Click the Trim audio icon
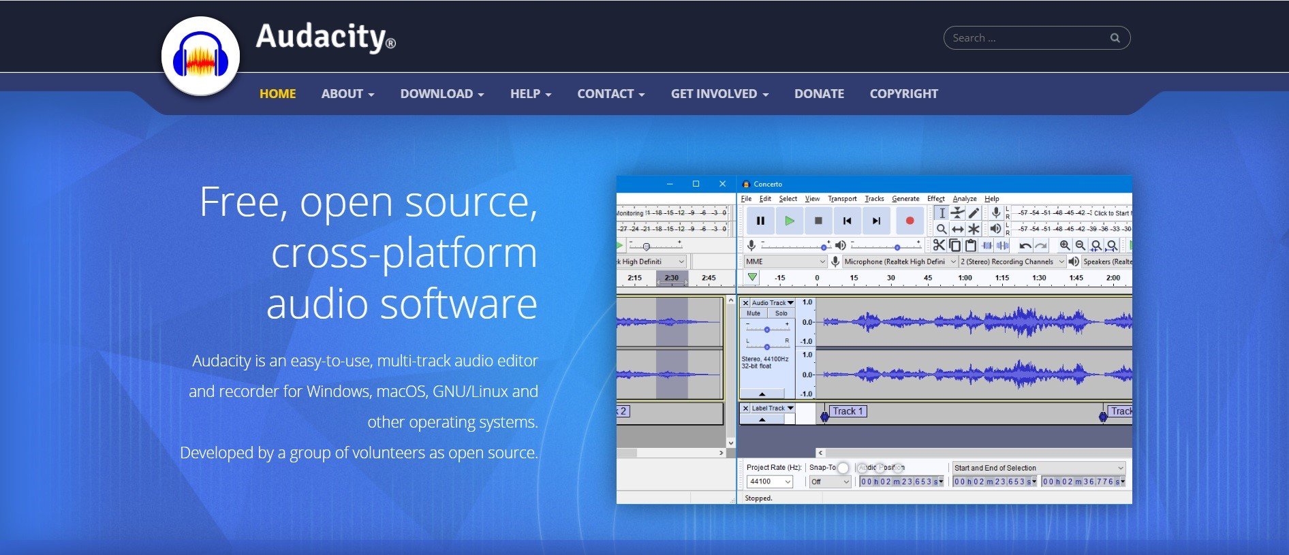The image size is (1289, 555). 987,245
